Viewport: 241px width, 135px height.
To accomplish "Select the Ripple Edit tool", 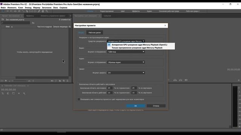I will point(15,11).
